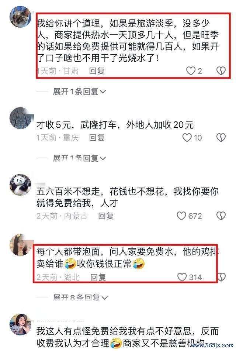
Task: Expand 1 reply under the Gansu comment
Action: 79,92
